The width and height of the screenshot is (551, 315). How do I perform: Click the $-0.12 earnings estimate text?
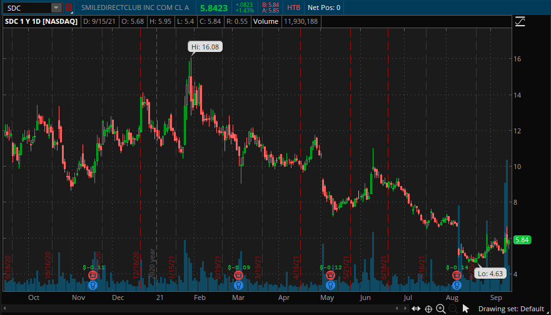pyautogui.click(x=331, y=267)
